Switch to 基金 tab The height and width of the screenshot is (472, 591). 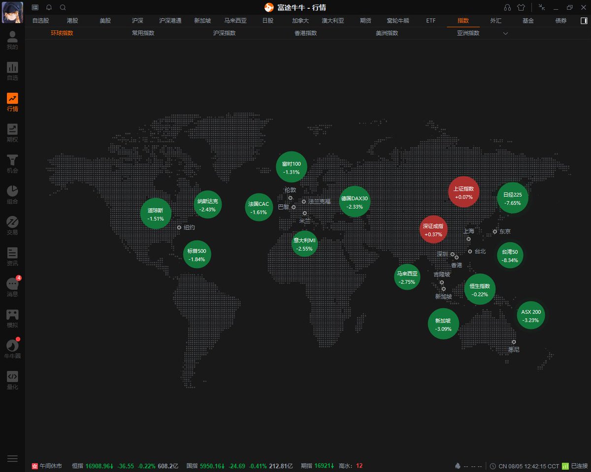528,21
